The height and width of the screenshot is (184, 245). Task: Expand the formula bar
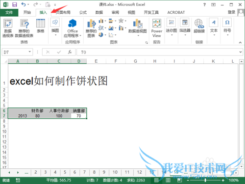241,52
